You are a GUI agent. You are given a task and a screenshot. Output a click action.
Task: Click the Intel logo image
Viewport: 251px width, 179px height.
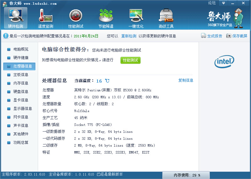click(224, 62)
